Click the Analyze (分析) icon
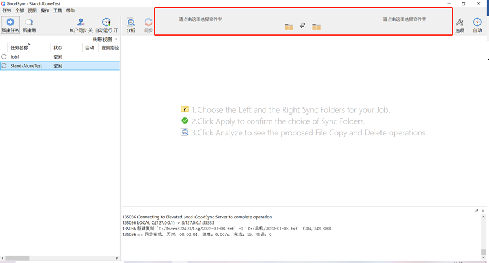The width and height of the screenshot is (489, 263). point(131,23)
